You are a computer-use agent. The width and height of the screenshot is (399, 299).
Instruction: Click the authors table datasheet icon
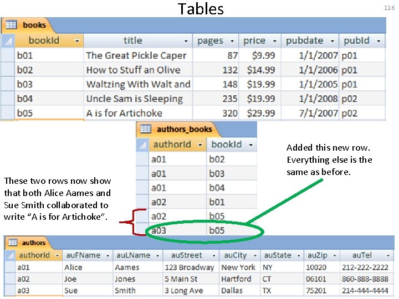coord(13,243)
